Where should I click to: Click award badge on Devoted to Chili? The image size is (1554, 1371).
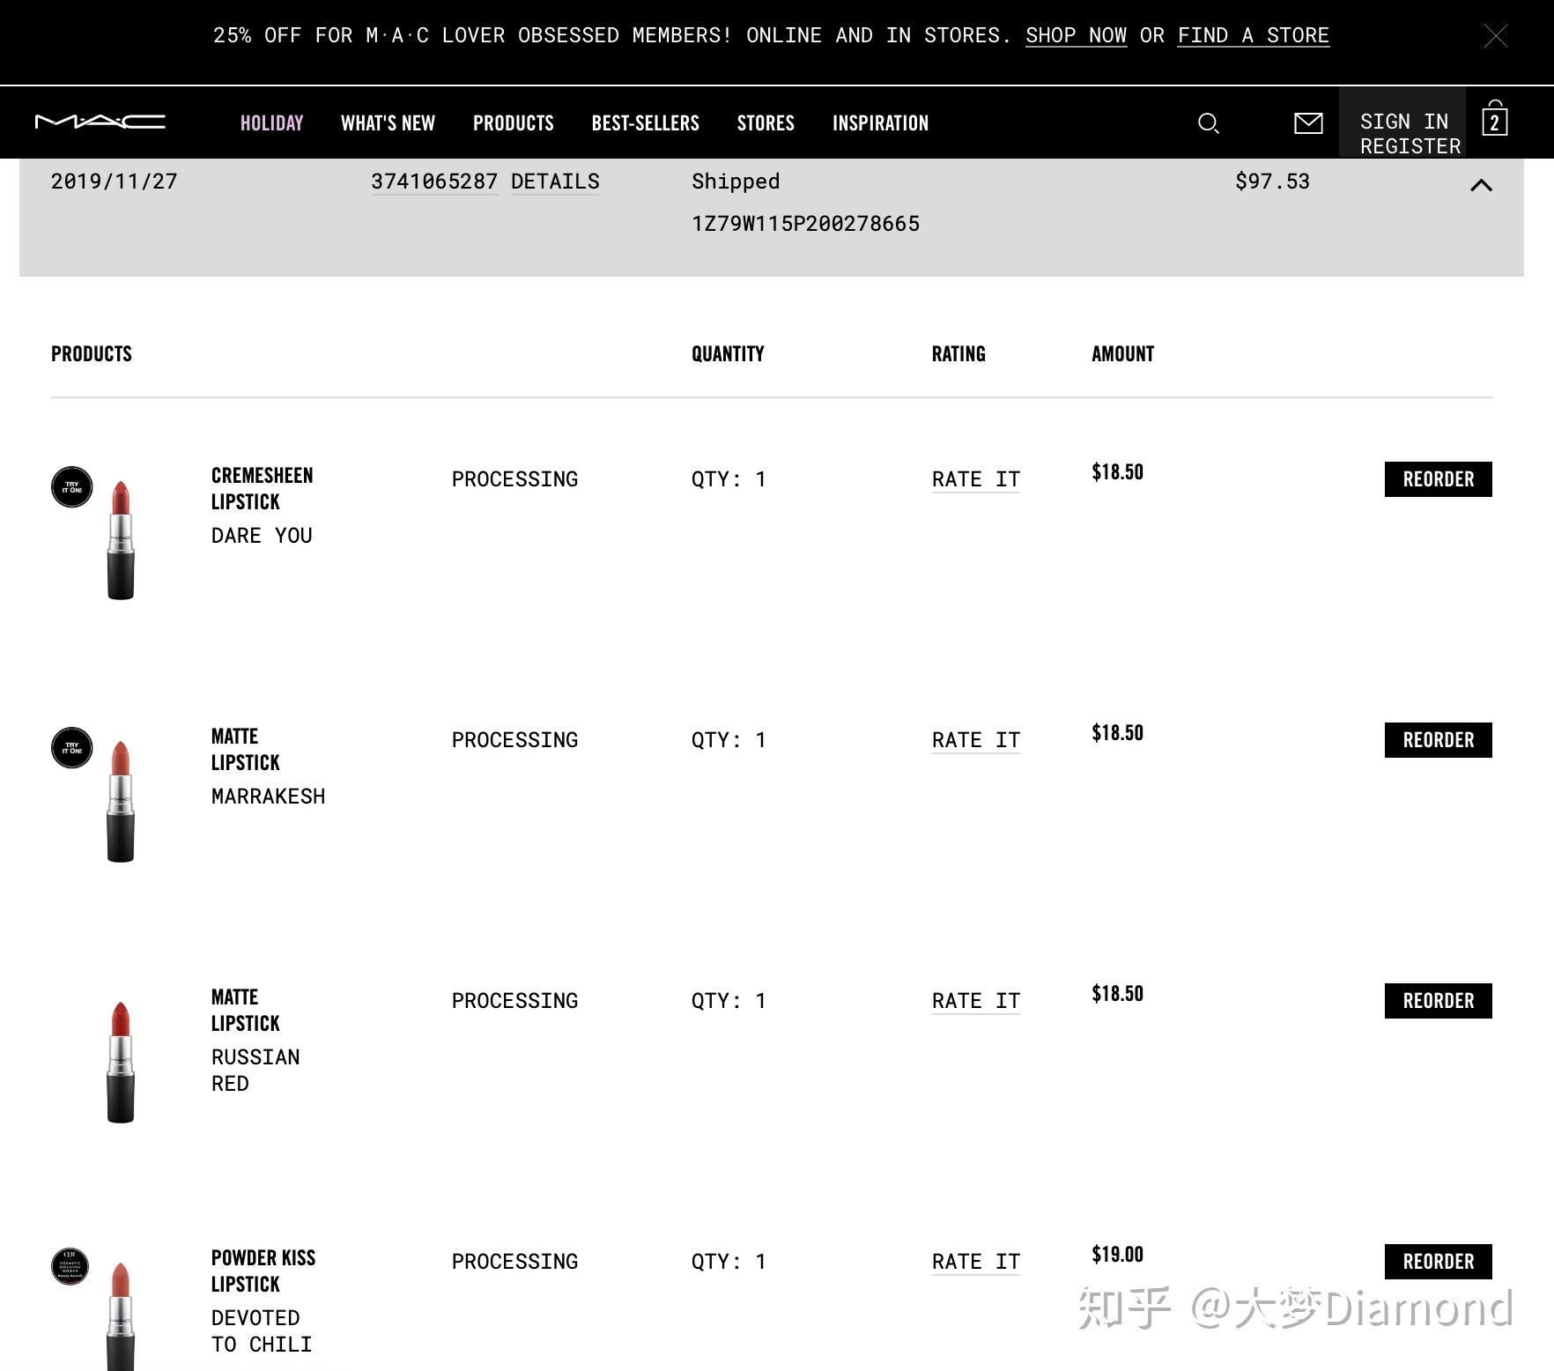pos(70,1266)
